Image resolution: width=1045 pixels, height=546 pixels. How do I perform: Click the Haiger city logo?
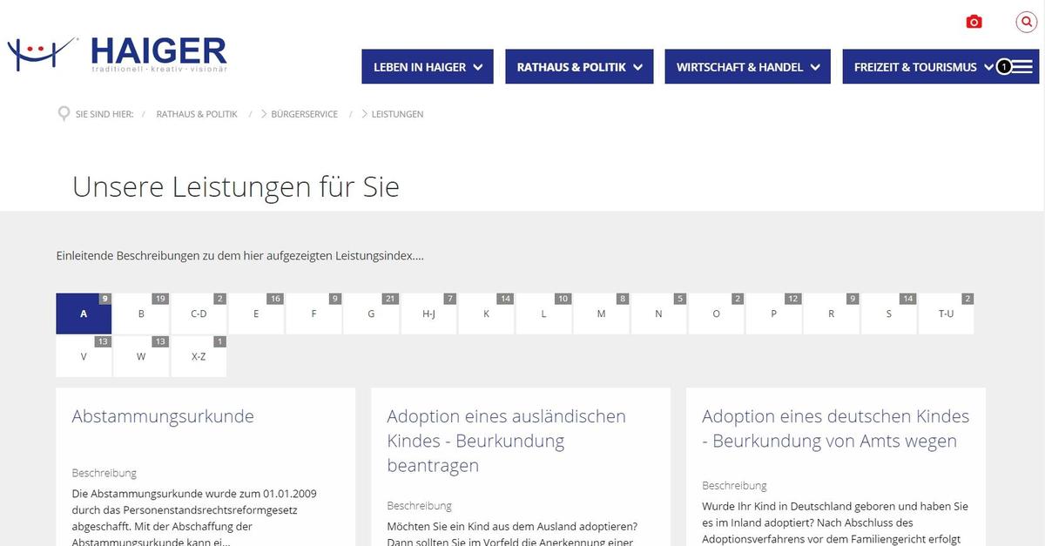tap(118, 52)
